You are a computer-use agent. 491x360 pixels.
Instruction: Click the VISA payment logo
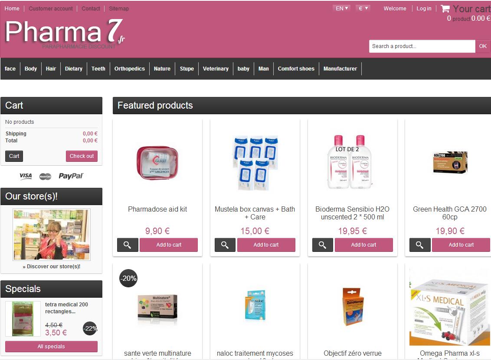pyautogui.click(x=26, y=176)
